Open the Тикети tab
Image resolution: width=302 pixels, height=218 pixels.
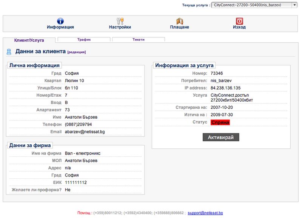pos(138,39)
